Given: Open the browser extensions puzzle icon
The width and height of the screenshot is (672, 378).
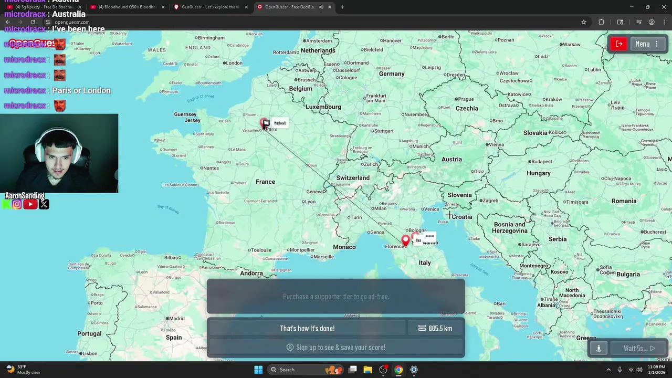Looking at the screenshot, I should pyautogui.click(x=602, y=22).
